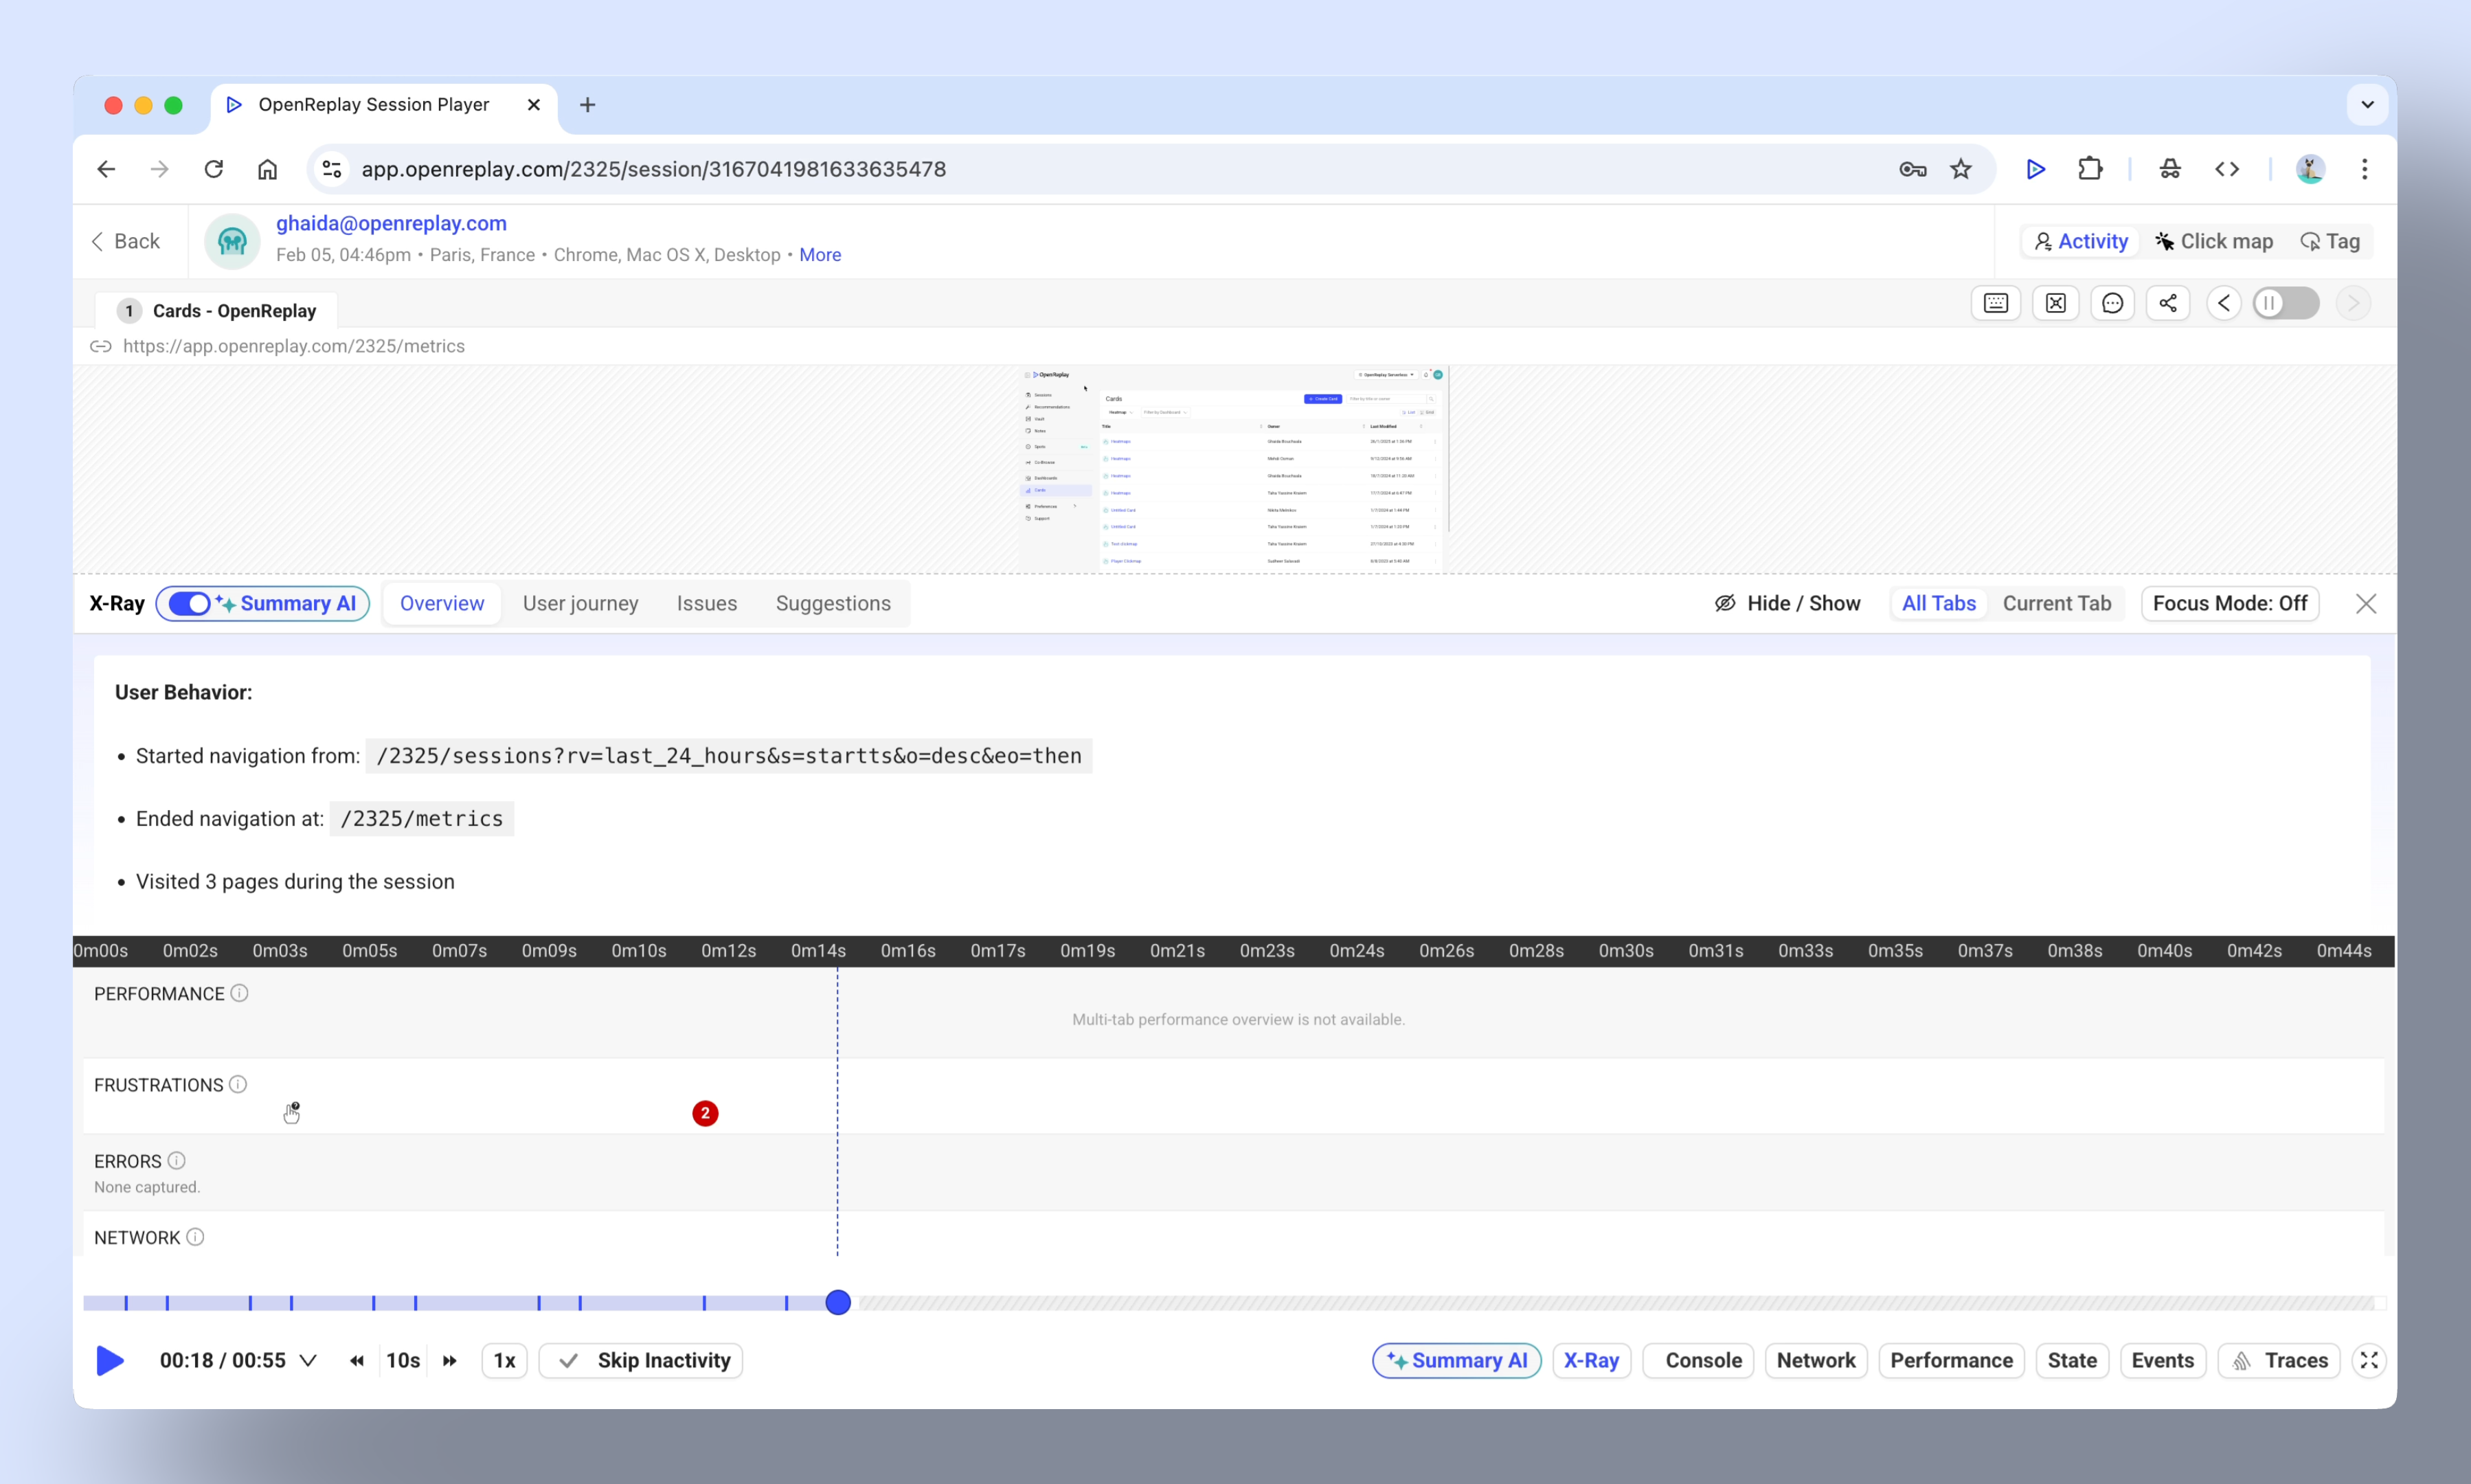
Task: Open the Click map view
Action: click(2214, 241)
